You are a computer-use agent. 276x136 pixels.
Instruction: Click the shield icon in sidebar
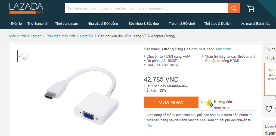pos(269,109)
